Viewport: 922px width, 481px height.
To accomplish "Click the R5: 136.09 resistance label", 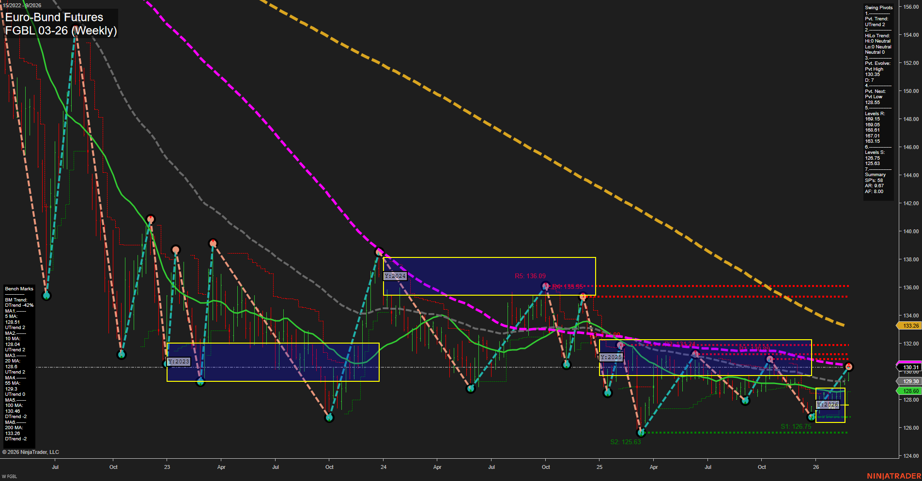I will coord(530,275).
